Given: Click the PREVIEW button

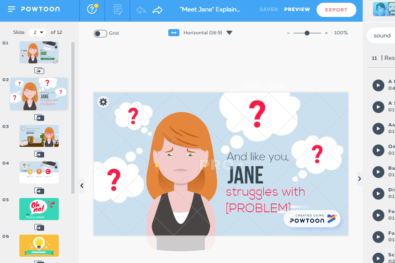Looking at the screenshot, I should pyautogui.click(x=297, y=9).
